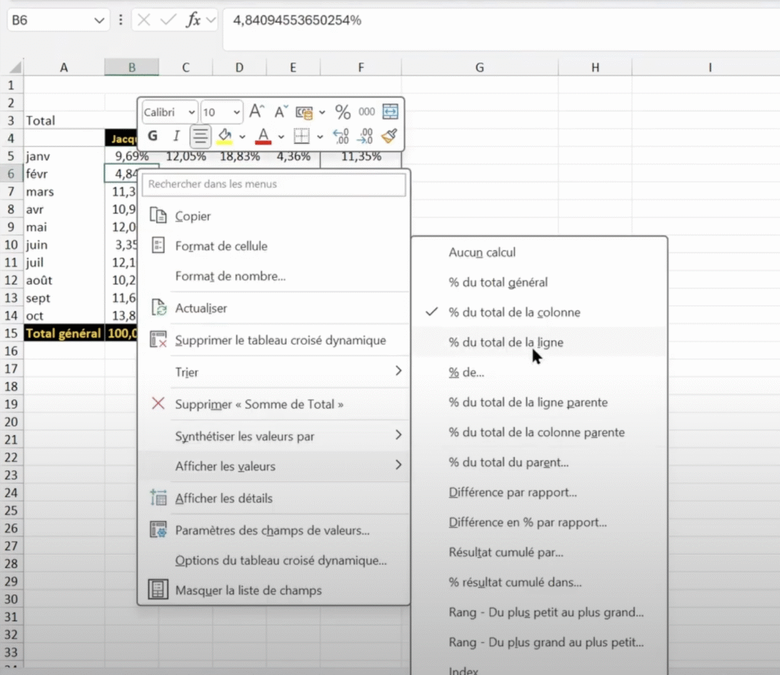Decrease decimal places icon
The height and width of the screenshot is (675, 780).
coord(366,135)
